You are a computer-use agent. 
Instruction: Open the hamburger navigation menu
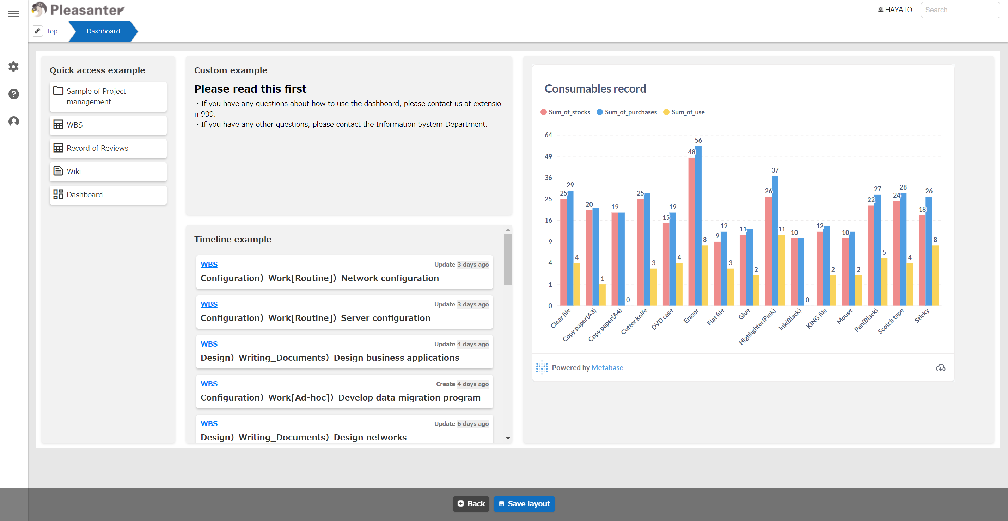[x=14, y=14]
